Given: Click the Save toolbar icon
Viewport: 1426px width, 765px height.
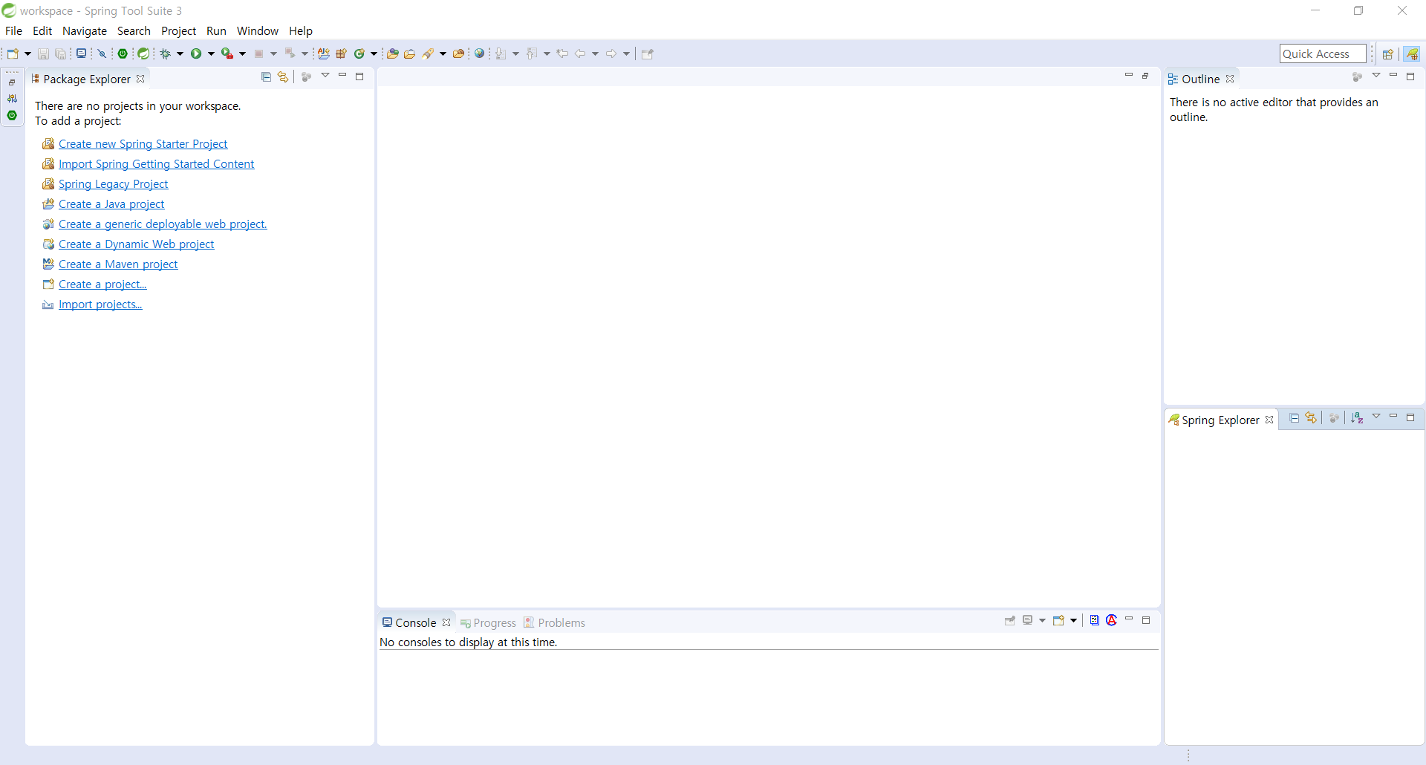Looking at the screenshot, I should pos(43,53).
